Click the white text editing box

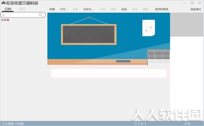[x=109, y=73]
